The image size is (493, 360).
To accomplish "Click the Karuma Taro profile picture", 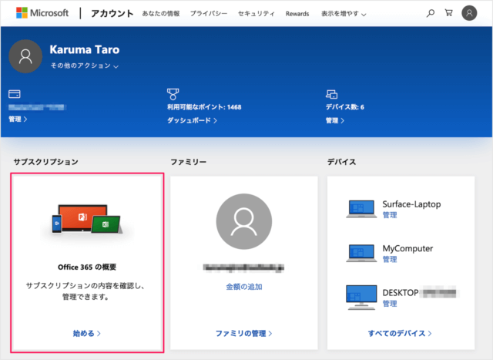I will point(25,56).
